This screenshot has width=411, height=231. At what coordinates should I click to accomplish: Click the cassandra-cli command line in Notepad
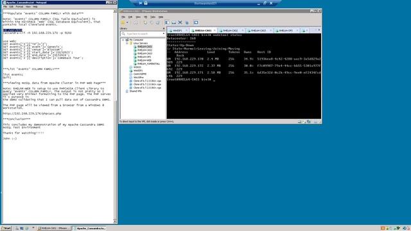[x=37, y=33]
